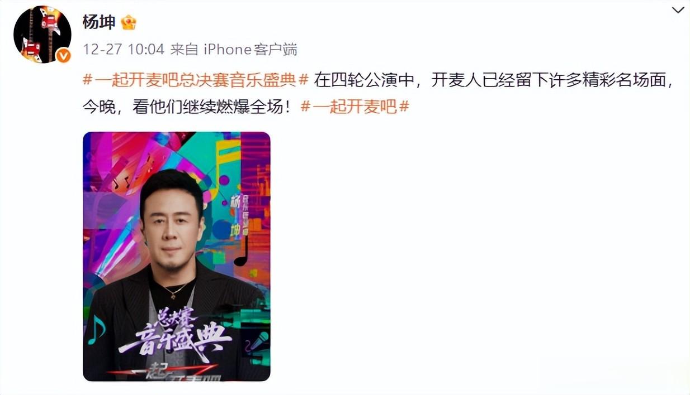Click the guitar profile avatar

pyautogui.click(x=42, y=34)
